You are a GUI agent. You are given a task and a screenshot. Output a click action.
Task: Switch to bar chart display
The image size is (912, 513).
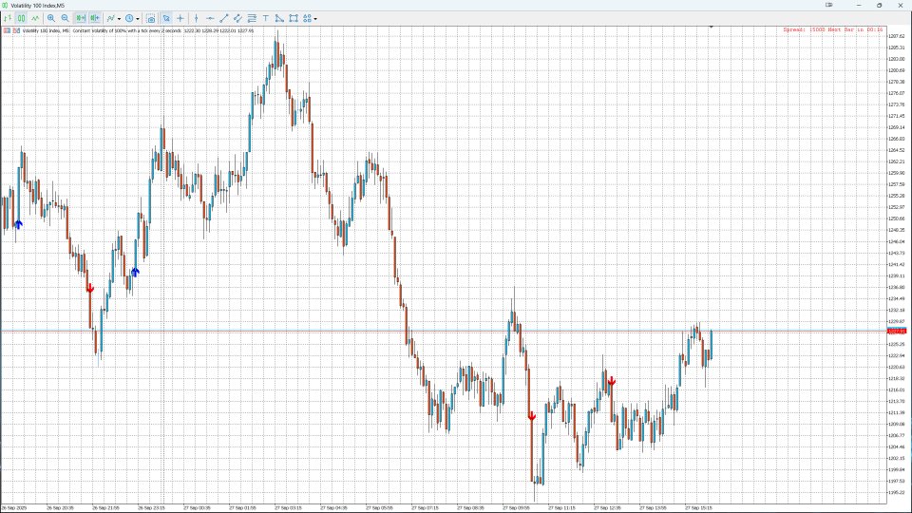pos(8,18)
